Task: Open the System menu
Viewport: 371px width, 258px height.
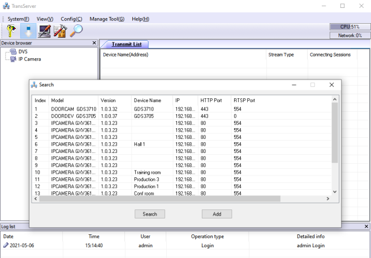Action: (18, 19)
